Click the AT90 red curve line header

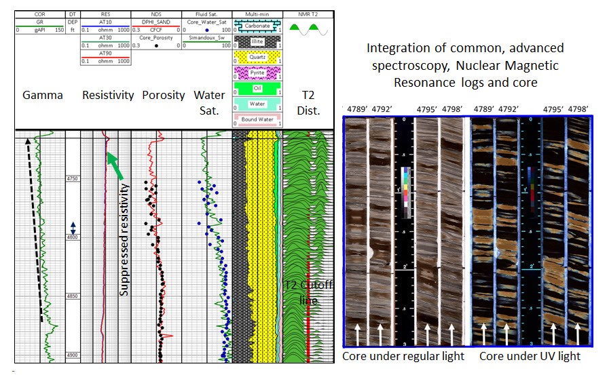(x=105, y=52)
